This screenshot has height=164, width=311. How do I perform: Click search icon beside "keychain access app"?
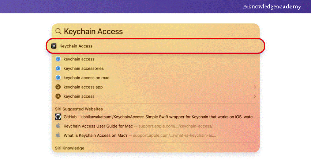(58, 87)
